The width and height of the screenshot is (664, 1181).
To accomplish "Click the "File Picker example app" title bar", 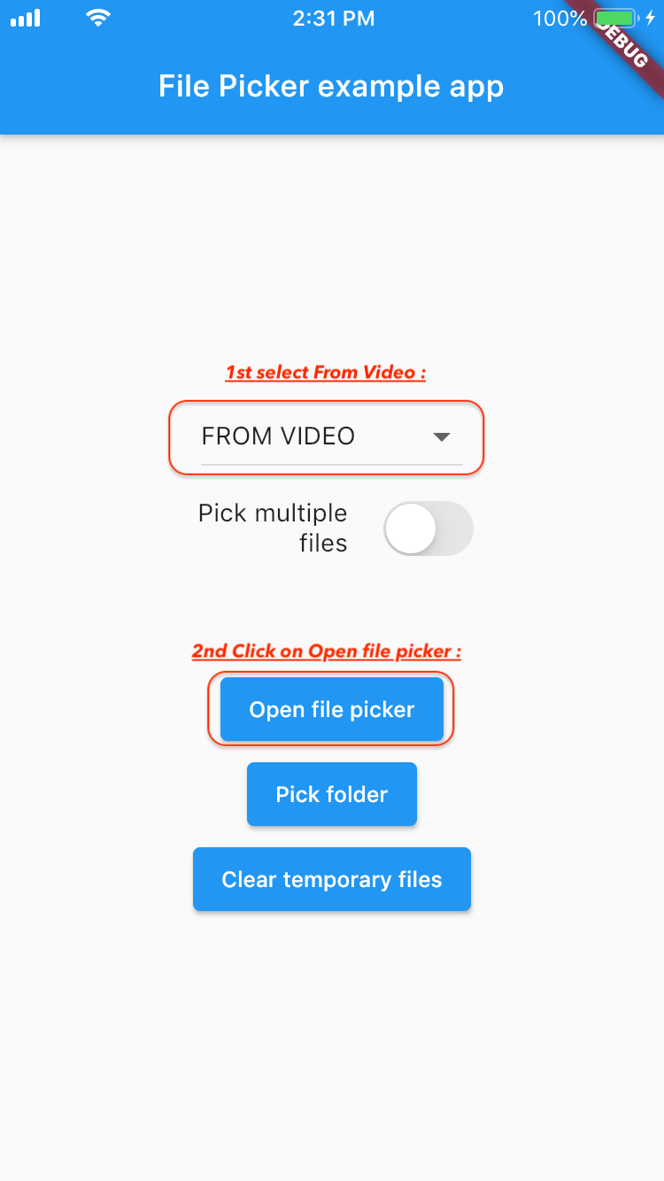I will pos(331,86).
